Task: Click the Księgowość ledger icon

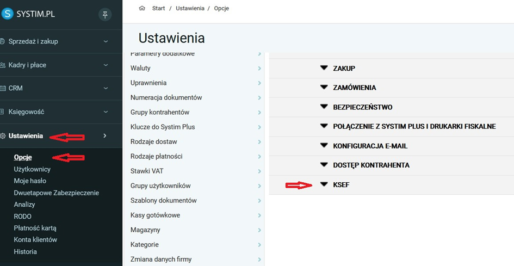Action: coord(3,112)
